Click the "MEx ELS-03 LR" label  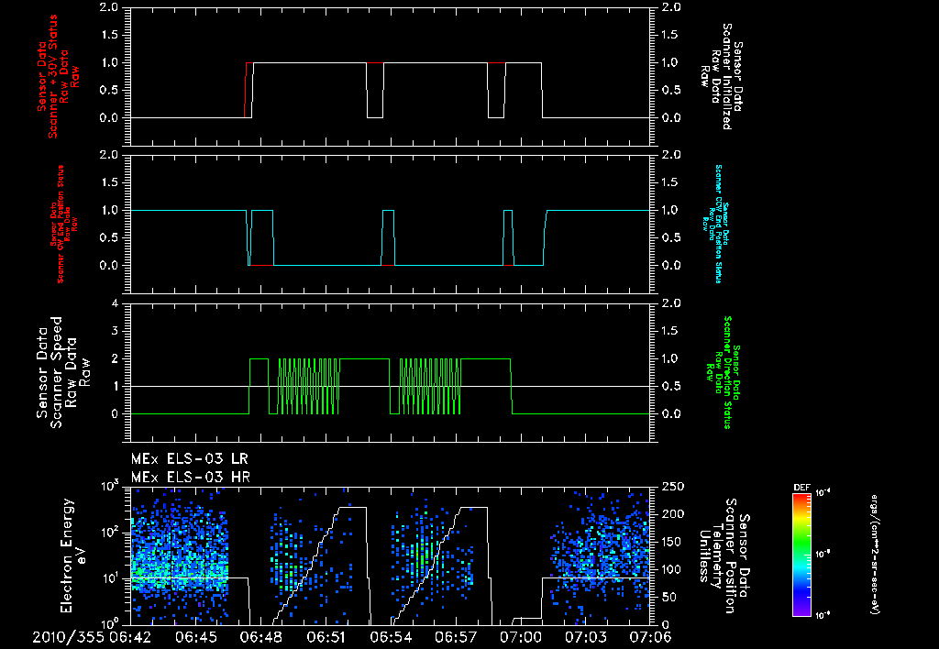coord(189,459)
